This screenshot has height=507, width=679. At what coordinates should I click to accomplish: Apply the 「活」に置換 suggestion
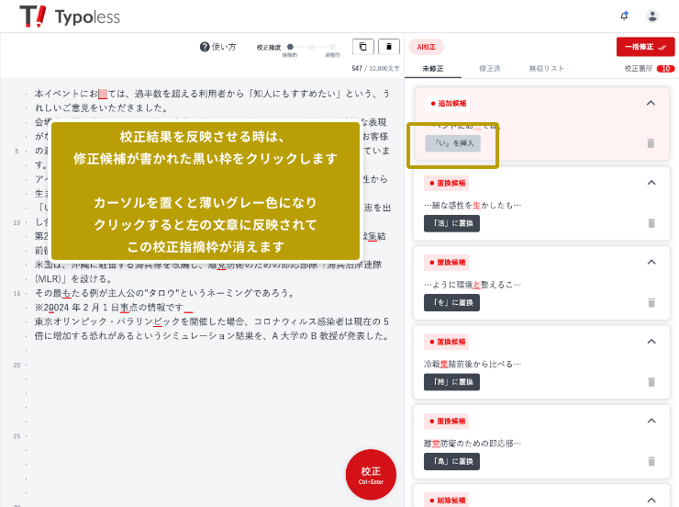451,223
